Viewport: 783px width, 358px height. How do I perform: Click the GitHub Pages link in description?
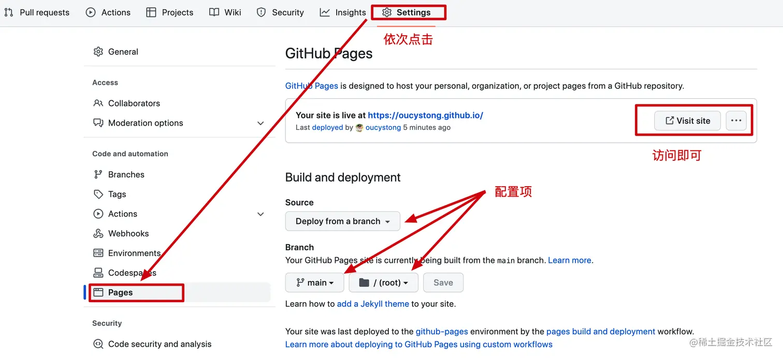312,86
